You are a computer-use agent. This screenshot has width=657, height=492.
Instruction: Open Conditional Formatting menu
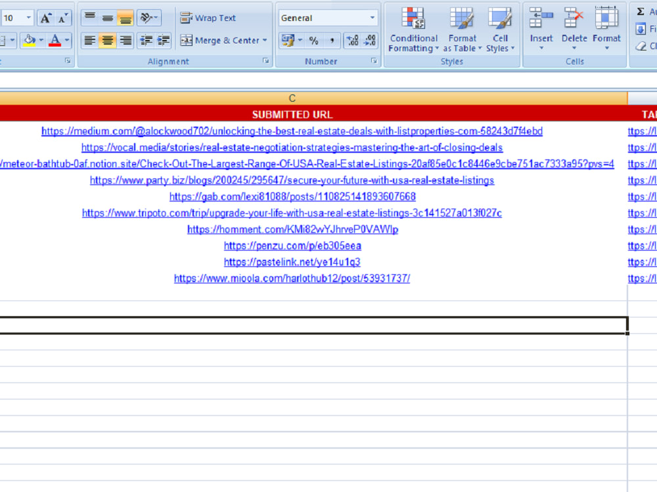pyautogui.click(x=413, y=30)
